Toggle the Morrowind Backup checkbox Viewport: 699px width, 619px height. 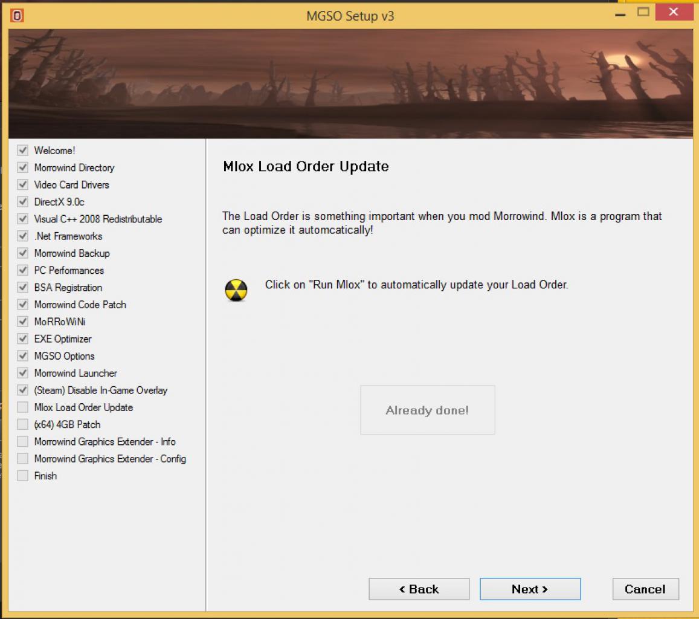tap(23, 253)
